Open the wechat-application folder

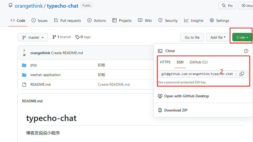point(45,75)
